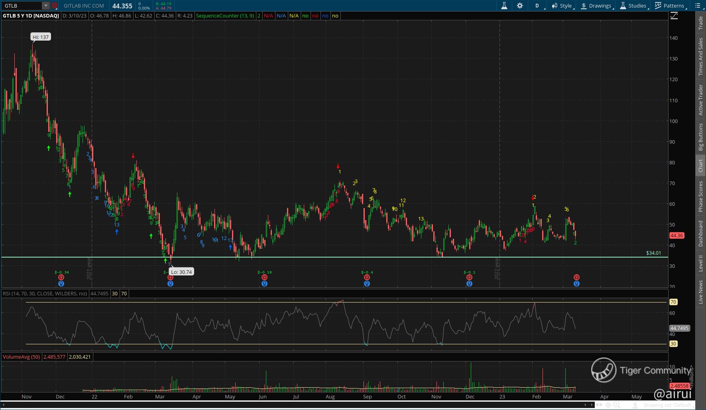Switch to the Active Trader side tab
The image size is (706, 410).
click(700, 100)
